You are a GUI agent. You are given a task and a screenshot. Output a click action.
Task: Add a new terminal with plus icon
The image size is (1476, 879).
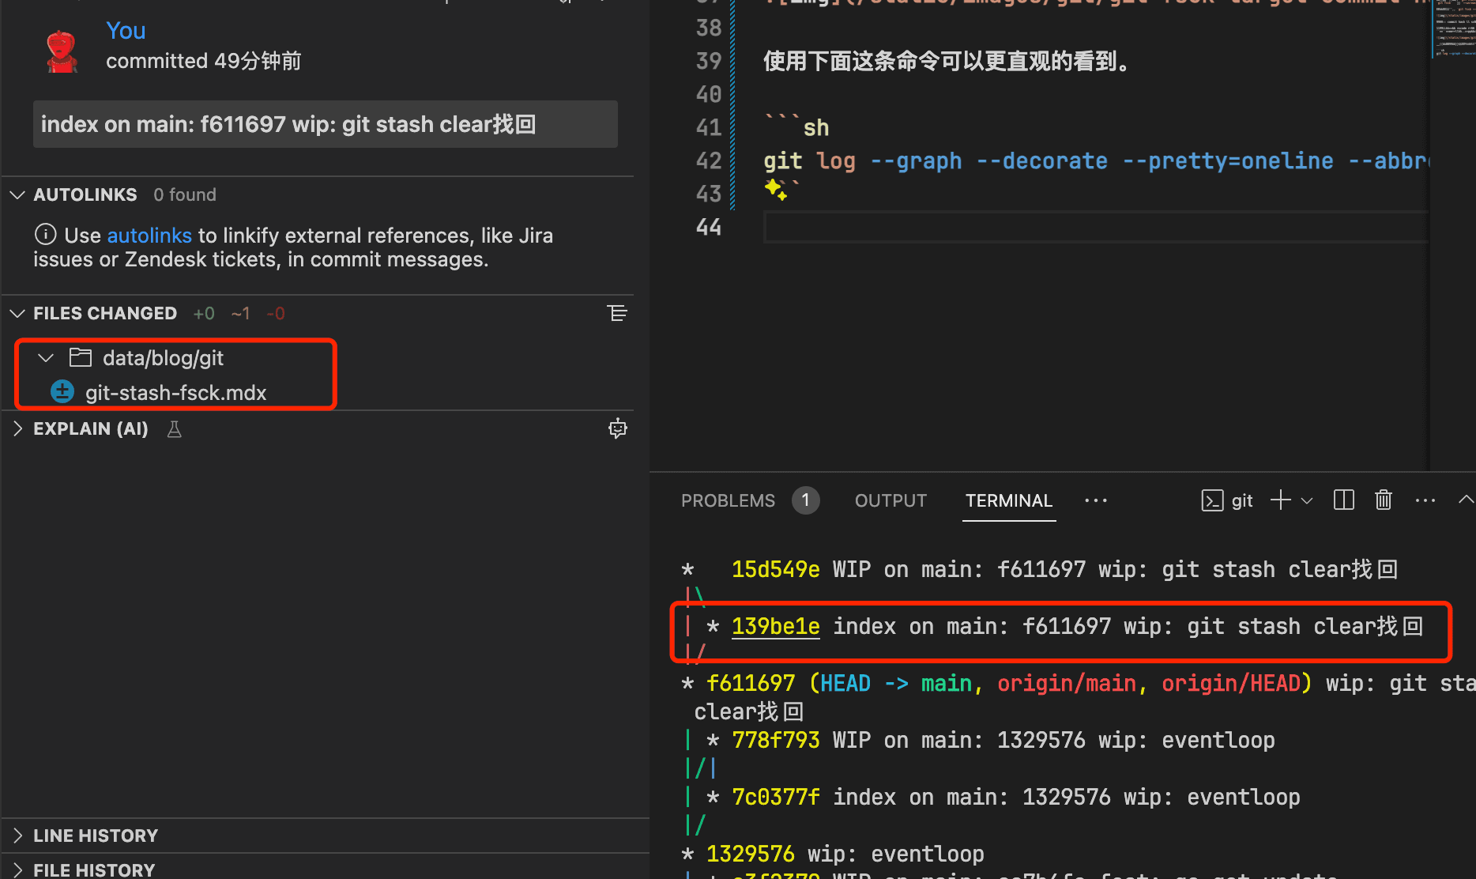click(x=1280, y=500)
